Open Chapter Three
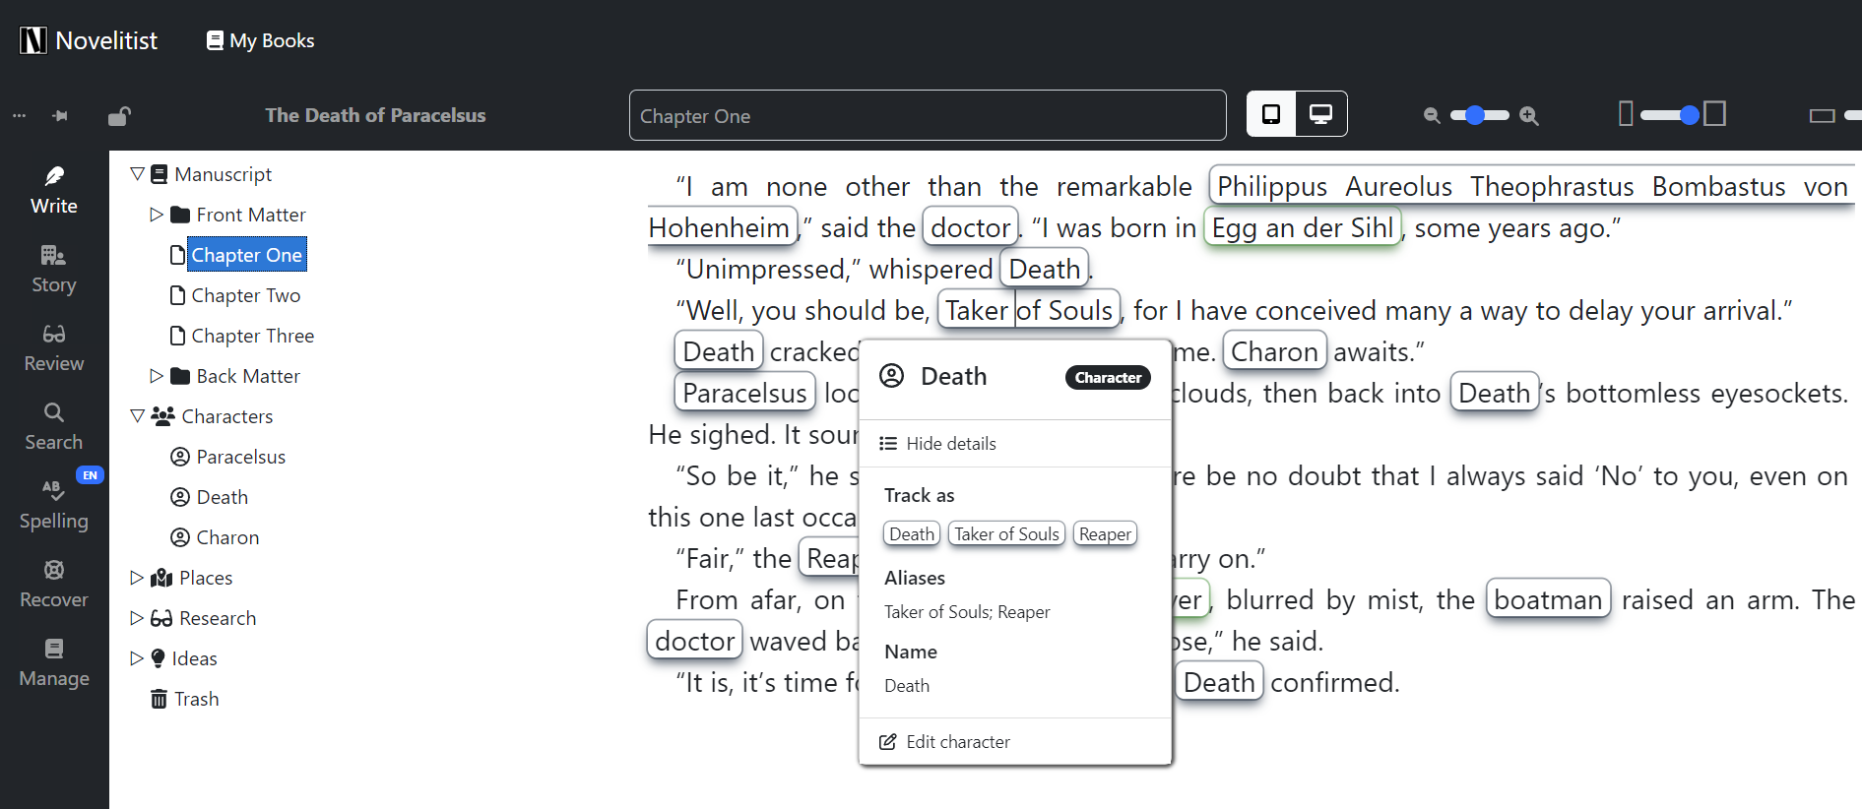The height and width of the screenshot is (809, 1862). pos(242,336)
